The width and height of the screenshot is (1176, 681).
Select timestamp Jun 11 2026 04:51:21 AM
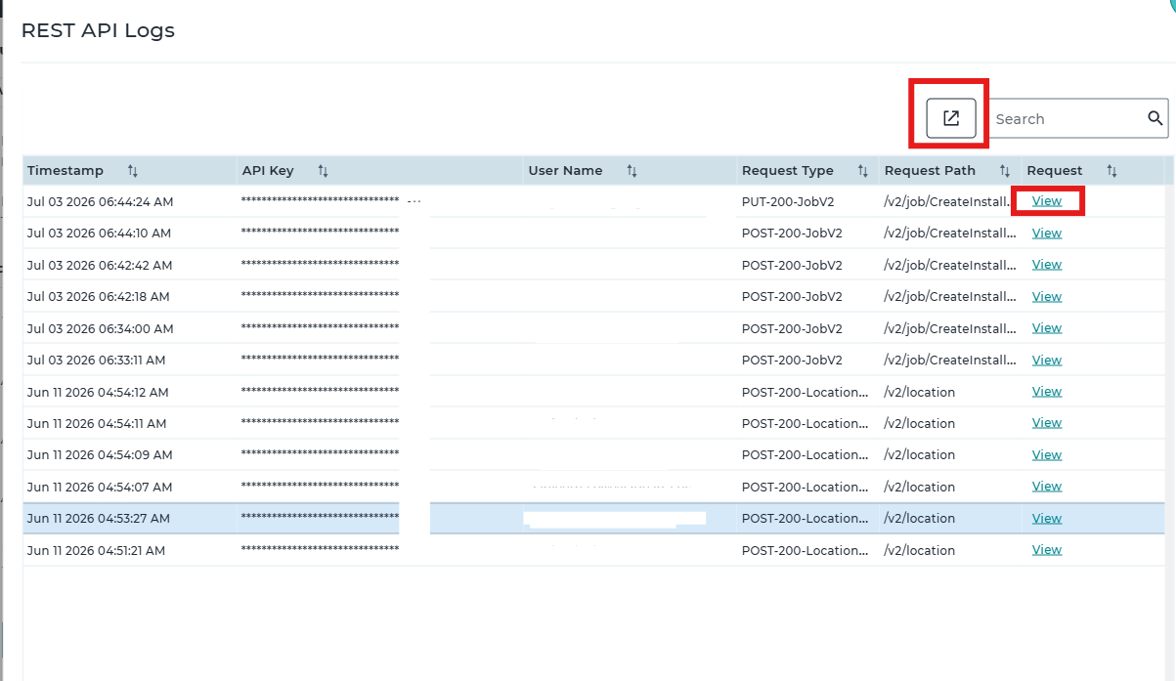(97, 550)
